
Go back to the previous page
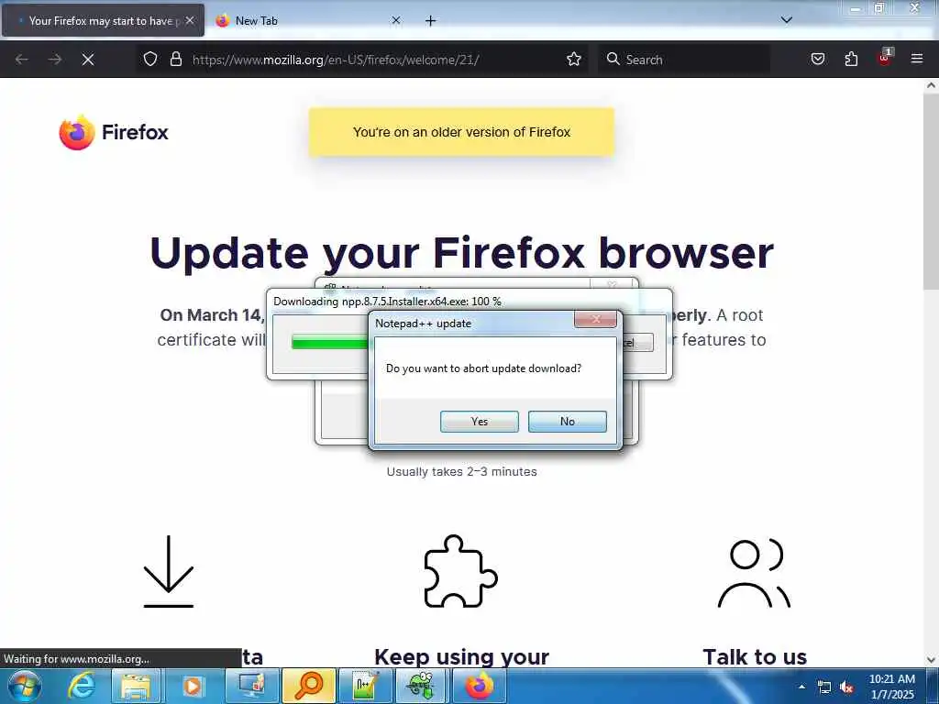tap(22, 60)
